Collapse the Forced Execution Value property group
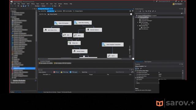 point(136,71)
